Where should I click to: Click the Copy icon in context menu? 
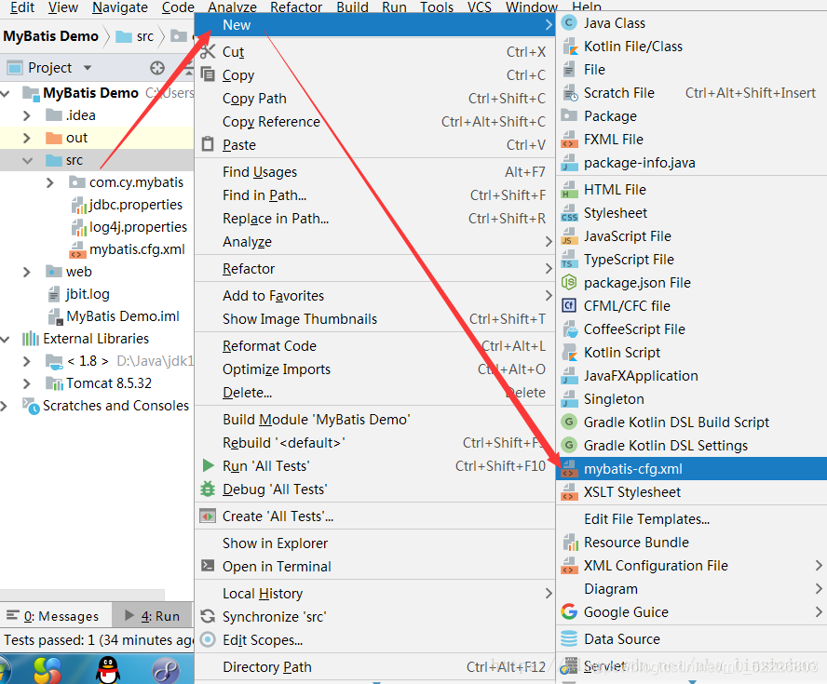(x=208, y=74)
